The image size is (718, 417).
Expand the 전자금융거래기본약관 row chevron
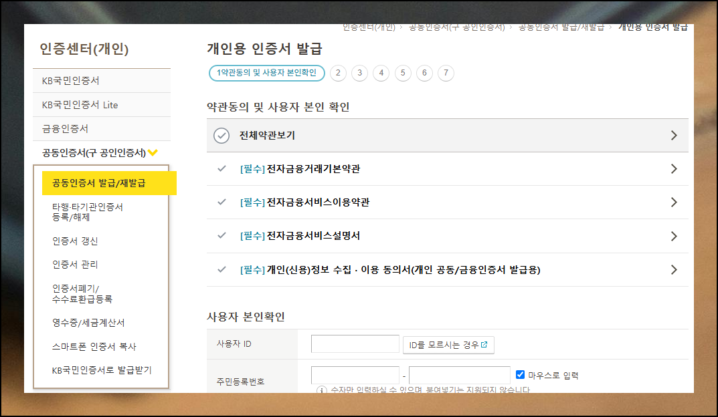tap(674, 168)
